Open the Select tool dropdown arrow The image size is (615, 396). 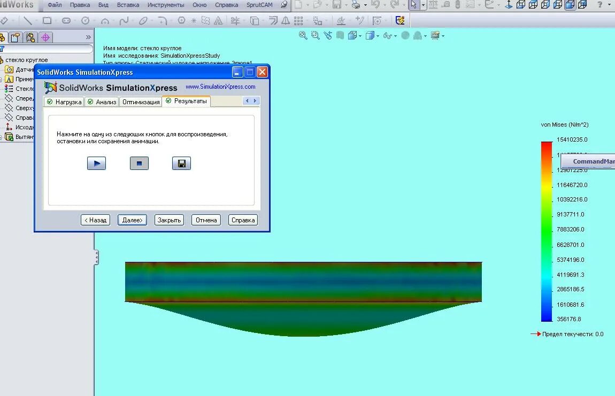(x=423, y=5)
